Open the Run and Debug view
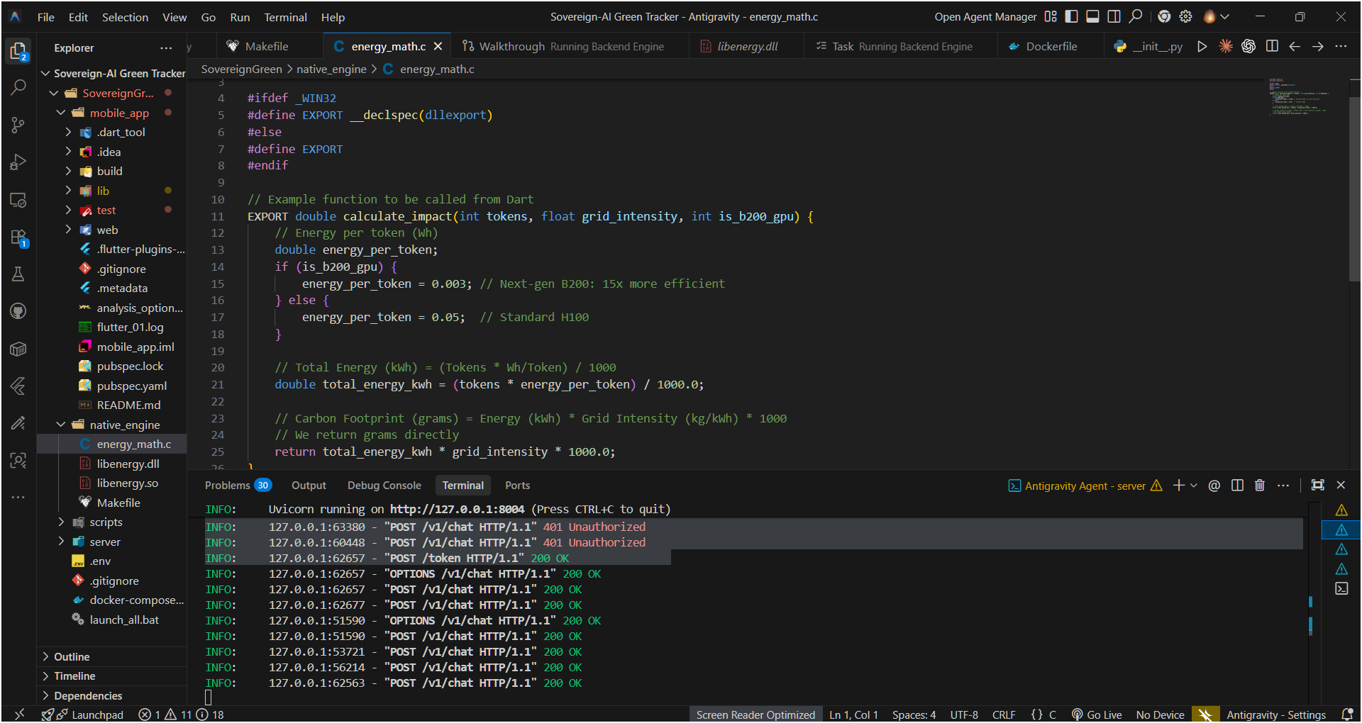Screen dimensions: 1362x723 (x=18, y=162)
